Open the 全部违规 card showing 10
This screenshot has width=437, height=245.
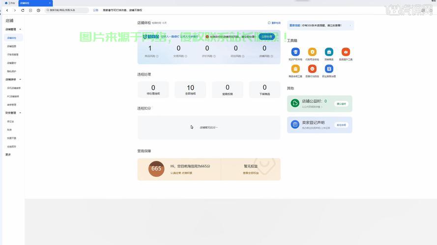(x=190, y=90)
